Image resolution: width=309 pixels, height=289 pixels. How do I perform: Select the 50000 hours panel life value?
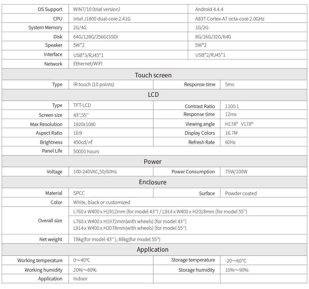click(86, 151)
